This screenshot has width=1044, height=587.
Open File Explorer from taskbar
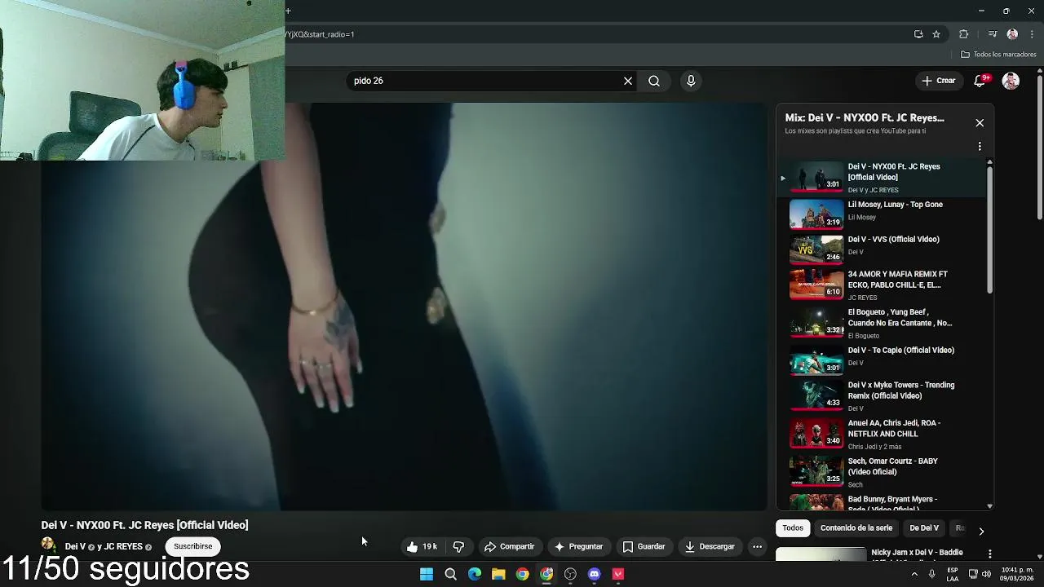point(498,574)
